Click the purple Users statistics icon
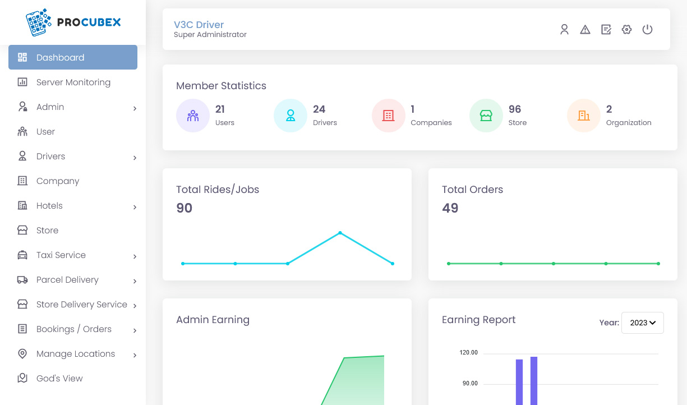This screenshot has height=405, width=687. pos(193,116)
